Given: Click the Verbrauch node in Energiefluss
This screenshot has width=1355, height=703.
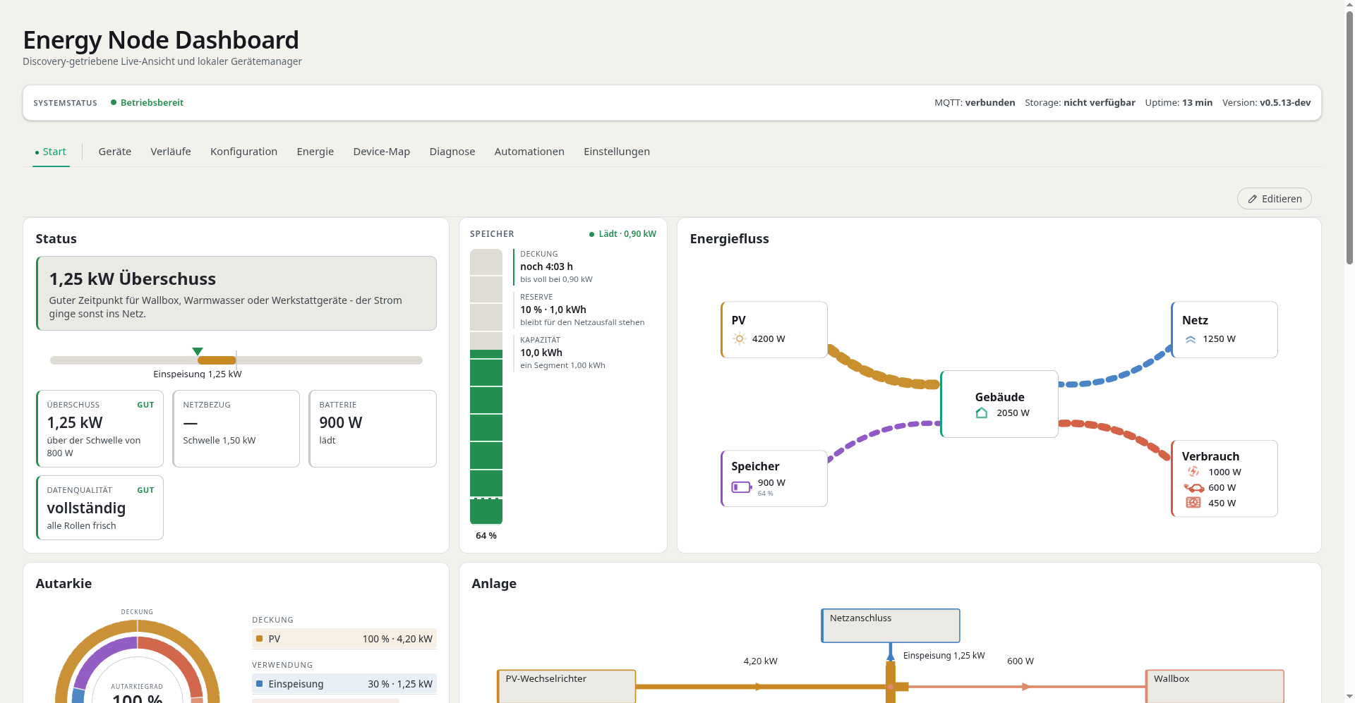Looking at the screenshot, I should 1224,479.
